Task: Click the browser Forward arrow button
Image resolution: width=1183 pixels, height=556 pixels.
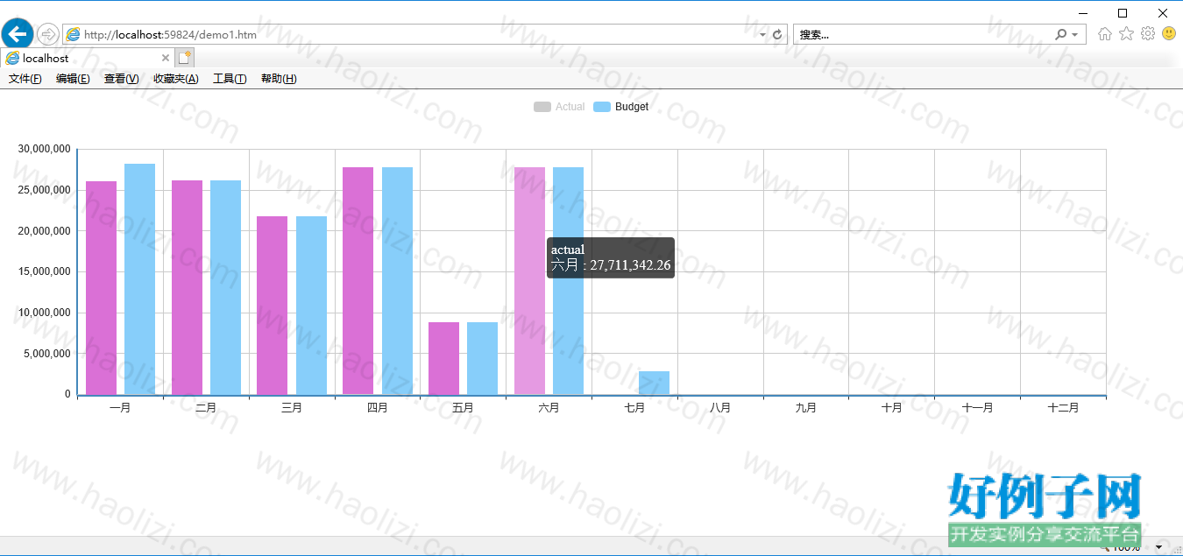Action: click(48, 34)
